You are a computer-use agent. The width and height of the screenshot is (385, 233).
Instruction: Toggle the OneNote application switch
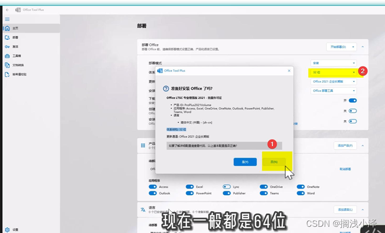300,187
